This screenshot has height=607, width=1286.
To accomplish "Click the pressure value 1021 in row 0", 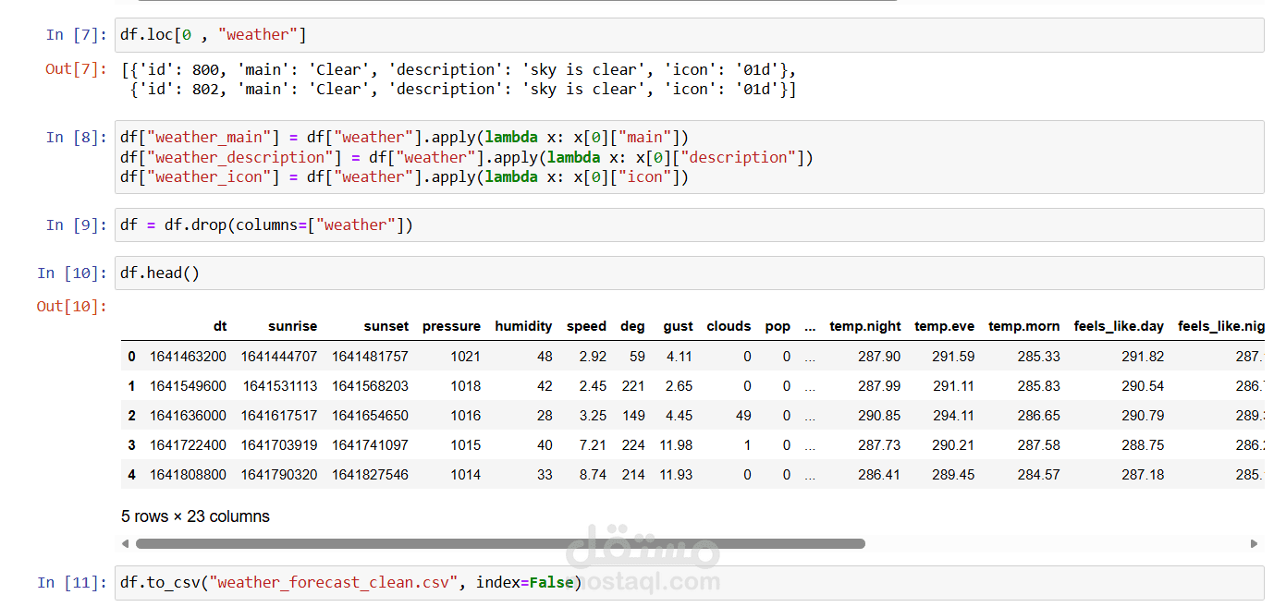I will point(465,356).
